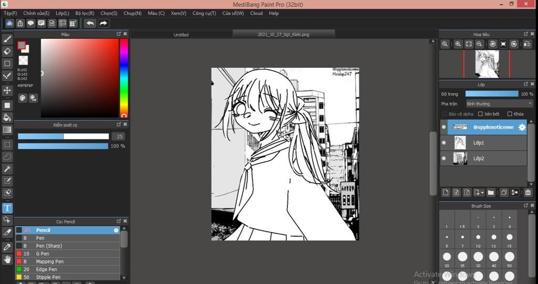Select the Text tool
The height and width of the screenshot is (284, 538).
(x=7, y=208)
